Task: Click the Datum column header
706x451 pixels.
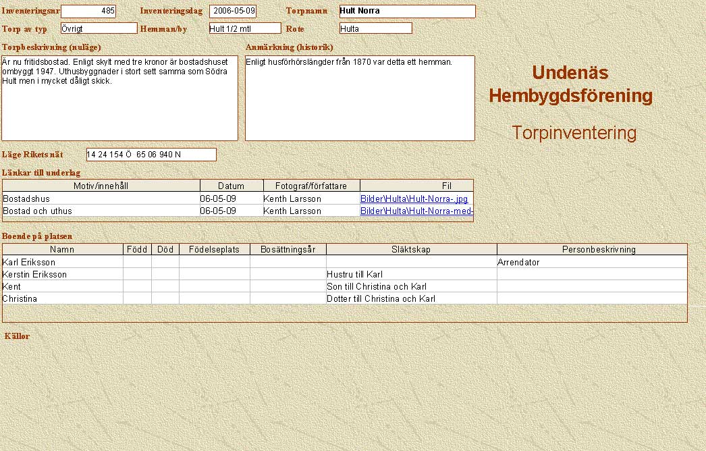Action: [231, 186]
